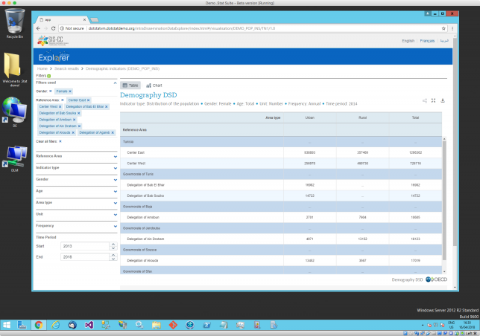The height and width of the screenshot is (336, 480).
Task: Click the Delegation of Amdoun table row label
Action: 143,218
